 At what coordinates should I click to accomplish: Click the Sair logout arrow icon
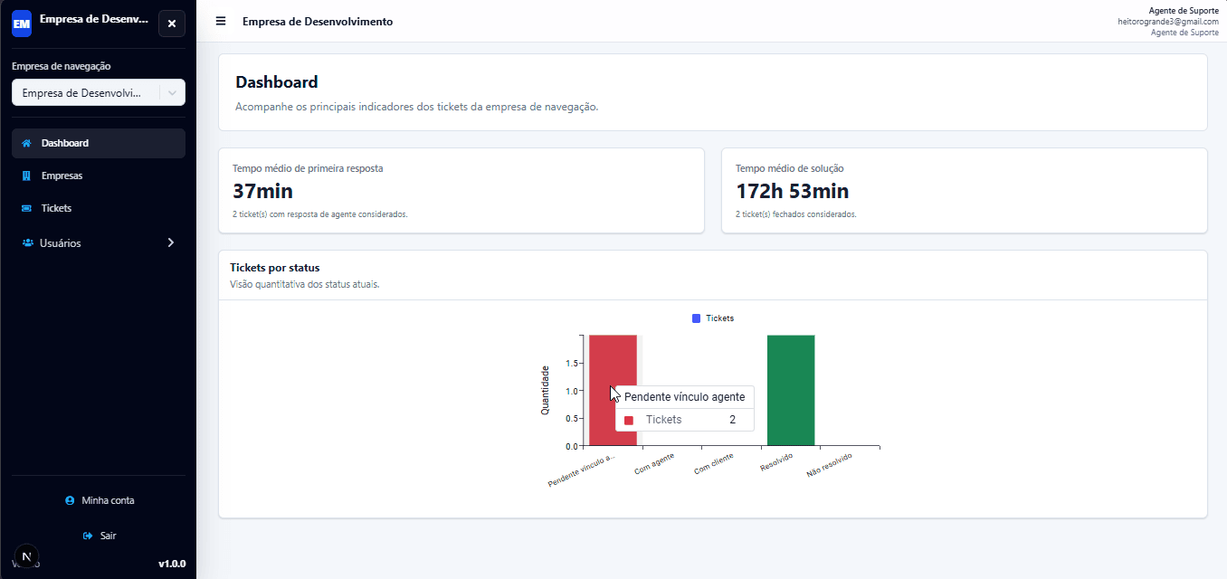88,536
